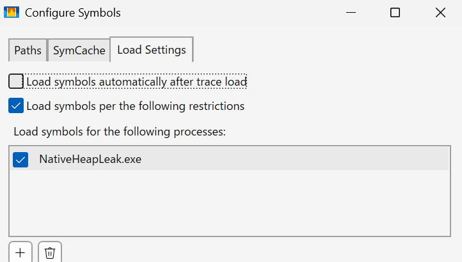This screenshot has width=462, height=262.
Task: Click the plus icon to add a process
Action: coord(20,252)
